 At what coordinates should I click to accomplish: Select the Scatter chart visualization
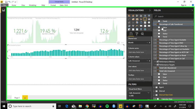(x=133, y=23)
